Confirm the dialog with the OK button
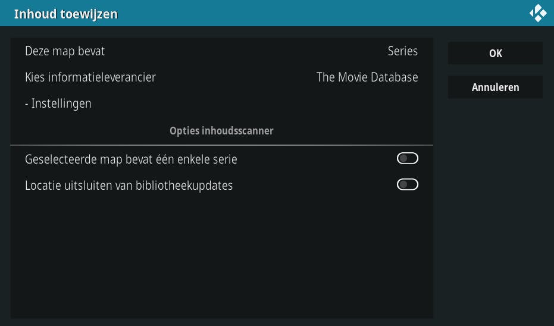The image size is (554, 326). click(x=495, y=54)
